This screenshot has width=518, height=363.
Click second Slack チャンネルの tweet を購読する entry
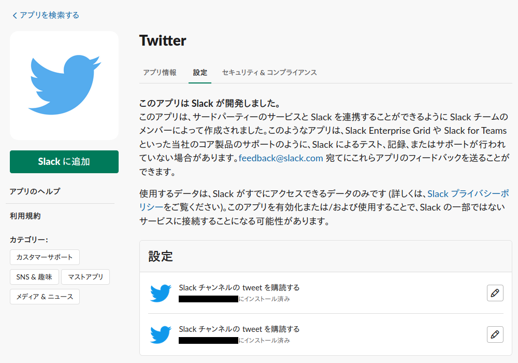coord(239,329)
